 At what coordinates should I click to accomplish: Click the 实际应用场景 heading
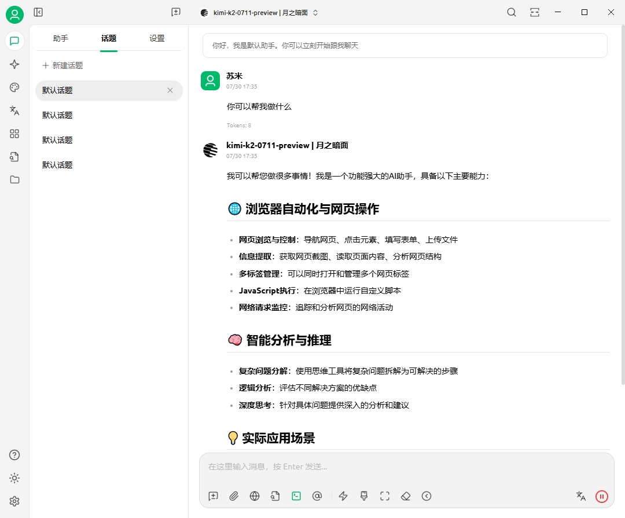pos(278,438)
